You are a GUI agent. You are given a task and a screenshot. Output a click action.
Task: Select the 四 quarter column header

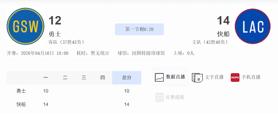pyautogui.click(x=103, y=78)
